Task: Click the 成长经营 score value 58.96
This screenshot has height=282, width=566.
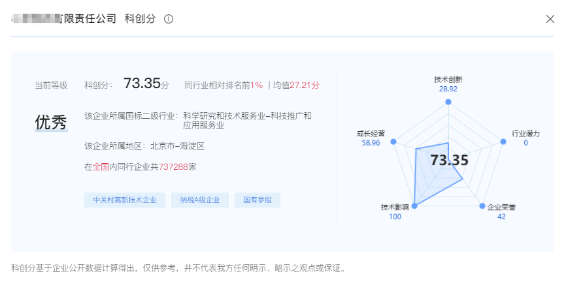Action: 371,142
